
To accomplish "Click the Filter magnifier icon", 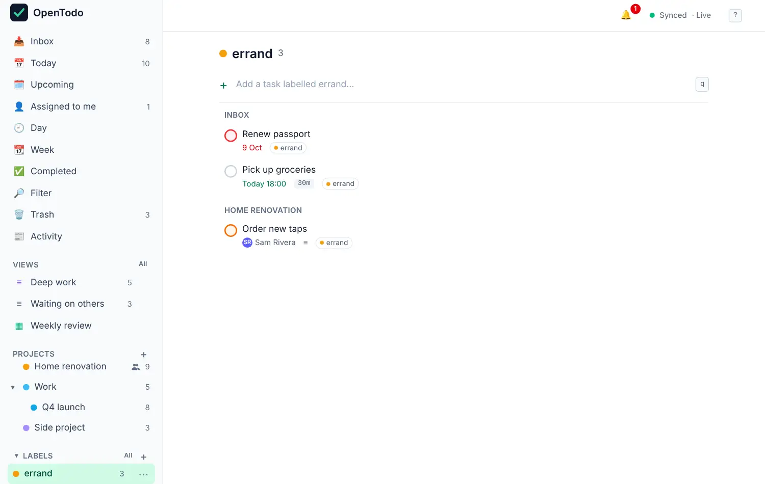I will [19, 193].
